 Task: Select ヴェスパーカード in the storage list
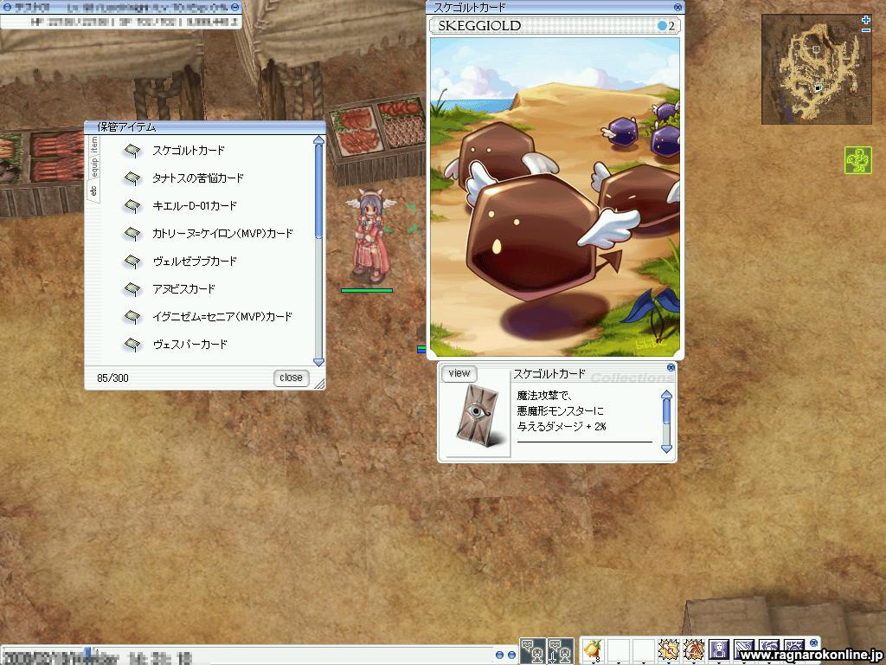(x=189, y=345)
